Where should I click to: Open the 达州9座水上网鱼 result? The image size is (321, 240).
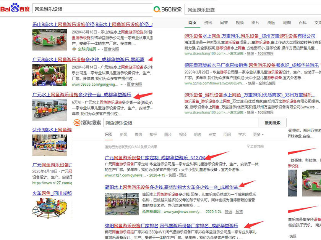coord(52,130)
